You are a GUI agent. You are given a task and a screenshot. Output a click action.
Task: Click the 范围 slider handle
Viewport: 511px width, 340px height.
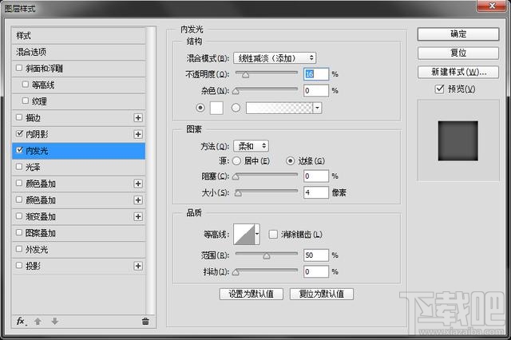pyautogui.click(x=267, y=256)
